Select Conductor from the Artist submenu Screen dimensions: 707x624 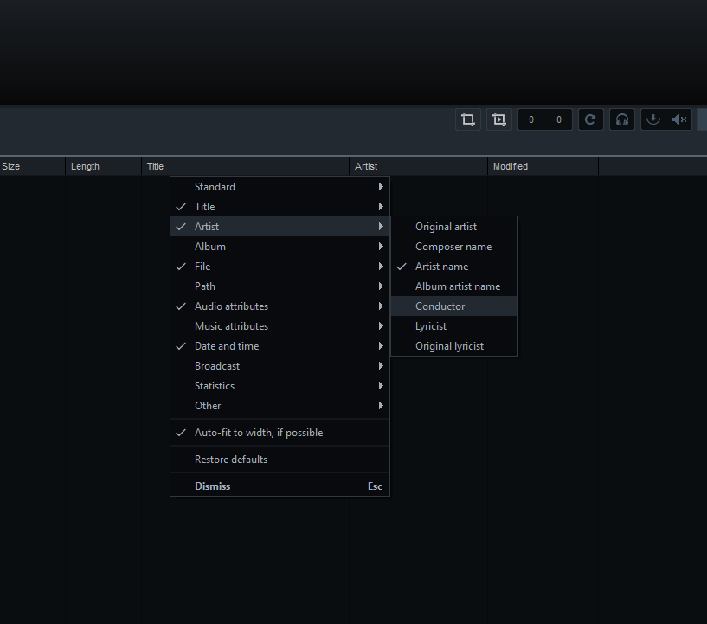(440, 306)
